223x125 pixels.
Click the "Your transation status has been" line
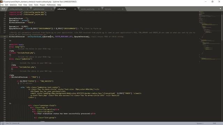pos(65,114)
